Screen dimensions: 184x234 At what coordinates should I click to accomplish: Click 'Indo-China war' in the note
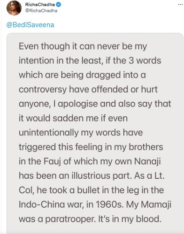(50, 204)
